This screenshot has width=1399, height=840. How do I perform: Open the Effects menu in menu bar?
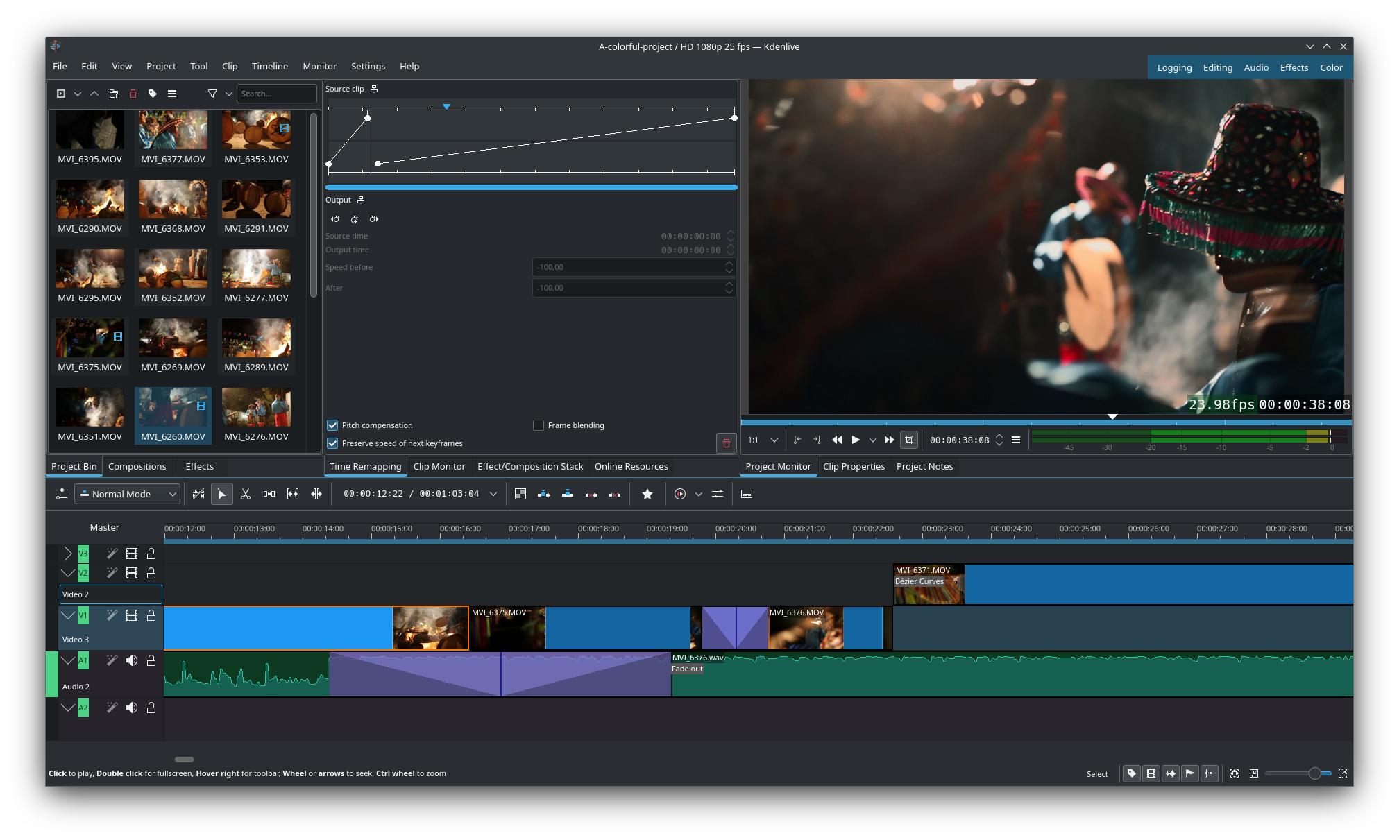(1295, 67)
